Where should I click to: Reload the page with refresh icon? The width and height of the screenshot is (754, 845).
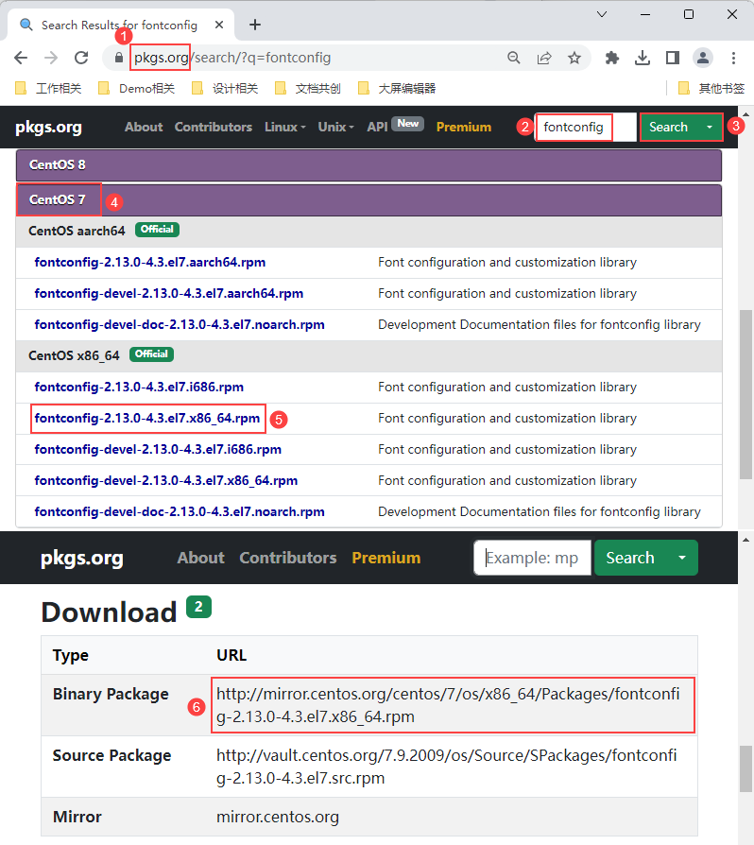[x=81, y=58]
